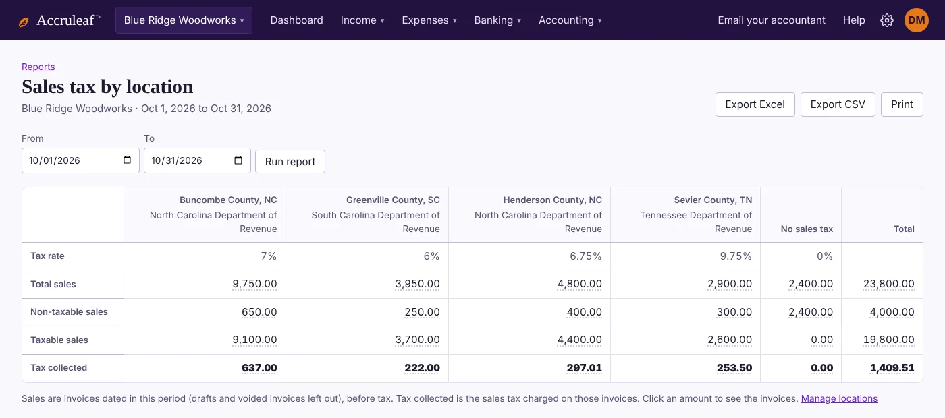
Task: Click Henderson County total sales 4,800.00
Action: point(580,284)
